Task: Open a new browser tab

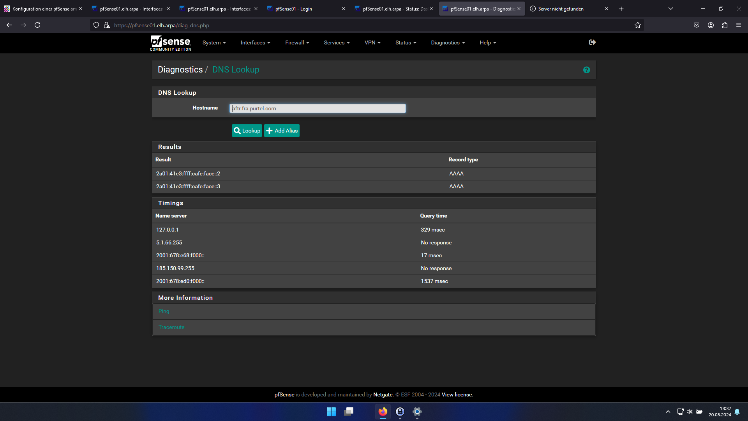Action: [621, 9]
